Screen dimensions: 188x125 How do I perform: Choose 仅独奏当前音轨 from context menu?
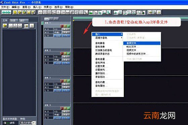pos(107,50)
